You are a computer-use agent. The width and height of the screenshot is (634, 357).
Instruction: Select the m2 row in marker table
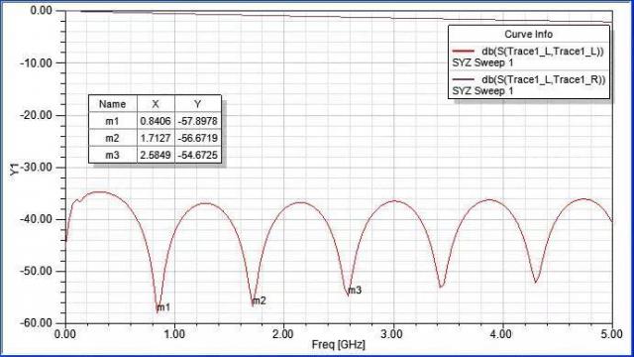[155, 138]
